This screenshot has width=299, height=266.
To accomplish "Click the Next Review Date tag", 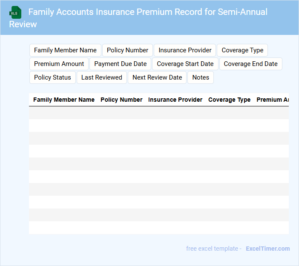I will point(157,77).
